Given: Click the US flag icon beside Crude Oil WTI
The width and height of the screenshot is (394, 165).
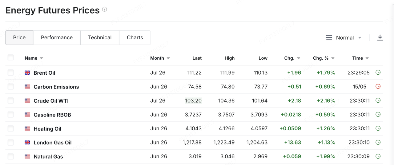Looking at the screenshot, I should point(27,101).
